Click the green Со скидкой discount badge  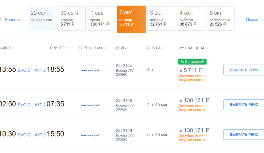tap(192, 62)
